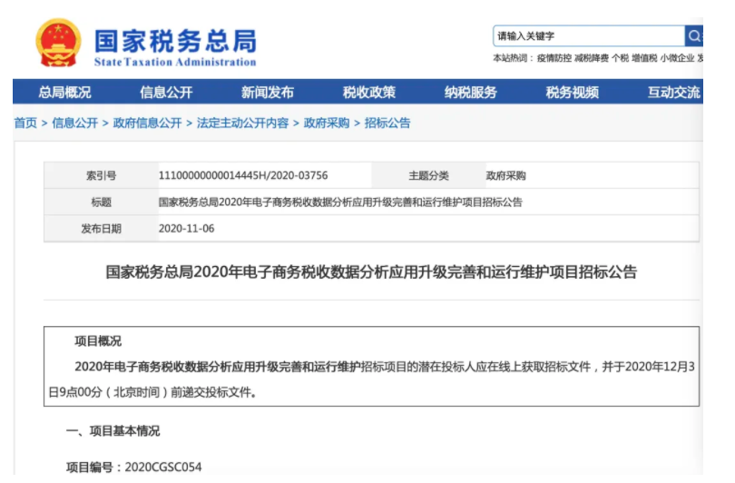
Task: Open the 税务视频 navigation item
Action: pyautogui.click(x=572, y=93)
